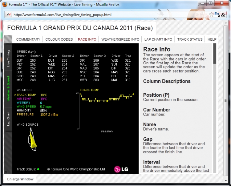231x186 pixels.
Task: Bookmark page with the star icon
Action: click(x=211, y=14)
